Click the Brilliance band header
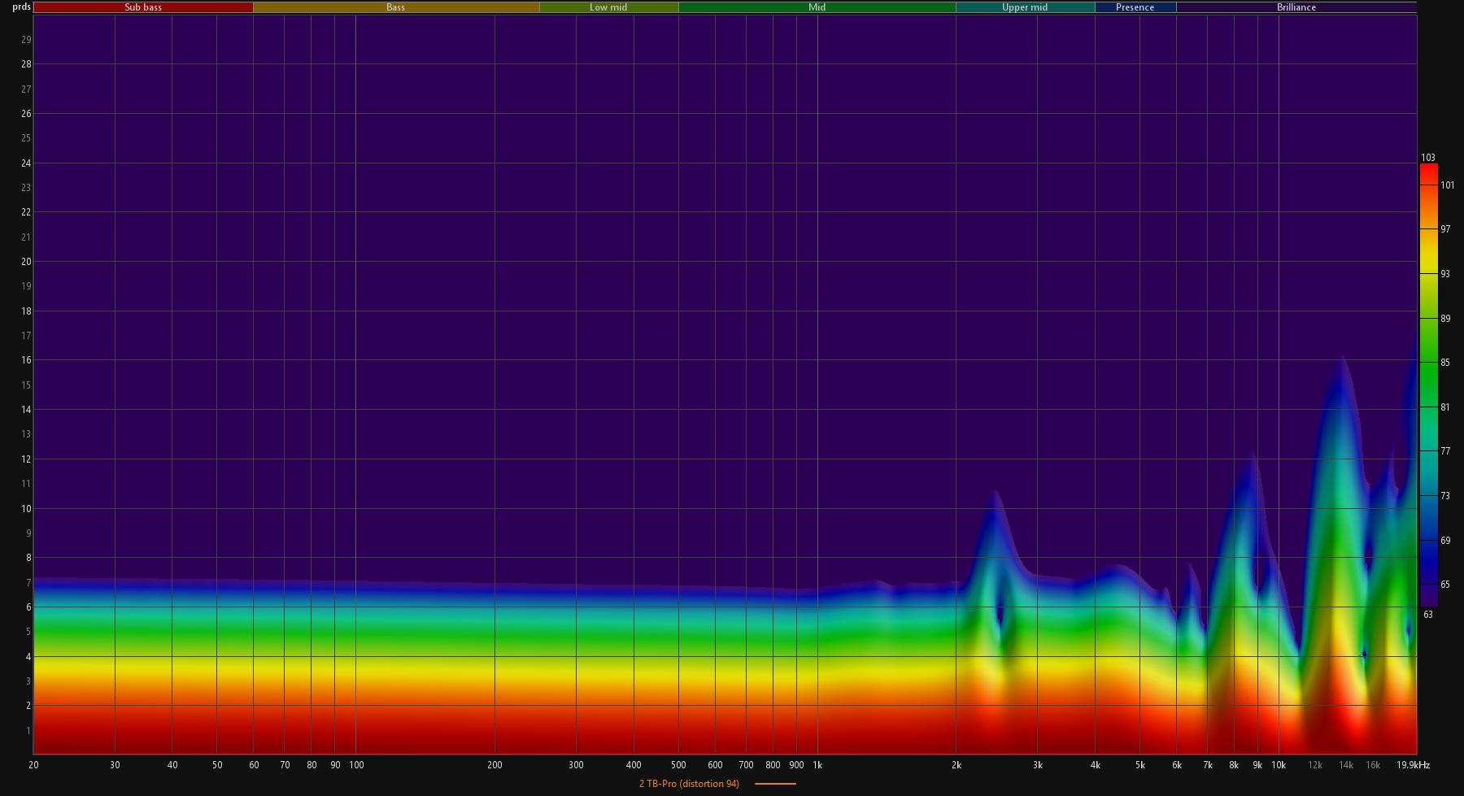Viewport: 1464px width, 796px height. tap(1296, 7)
